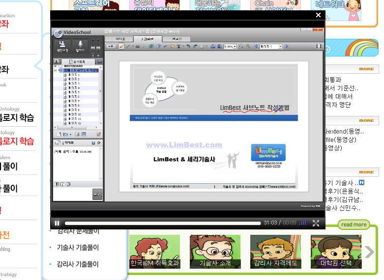This screenshot has height=280, width=384.
Task: Select the blue checkmark stamp tool
Action: [x=165, y=46]
